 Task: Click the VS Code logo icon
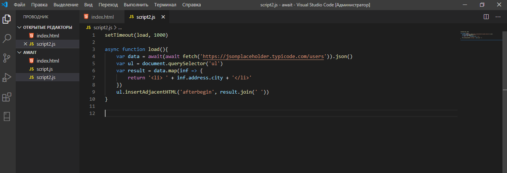[5, 5]
